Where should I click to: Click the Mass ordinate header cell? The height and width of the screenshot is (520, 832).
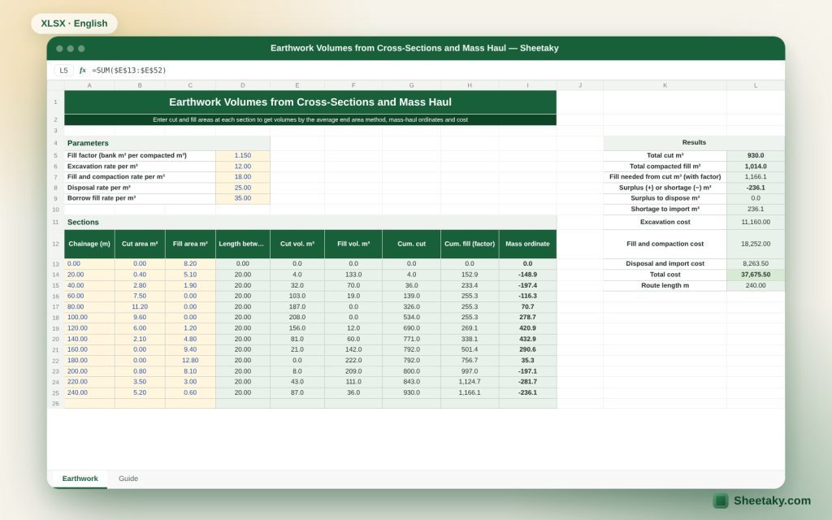(527, 244)
